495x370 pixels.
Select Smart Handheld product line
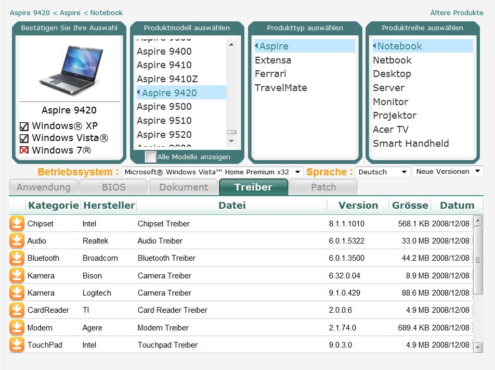coord(411,144)
